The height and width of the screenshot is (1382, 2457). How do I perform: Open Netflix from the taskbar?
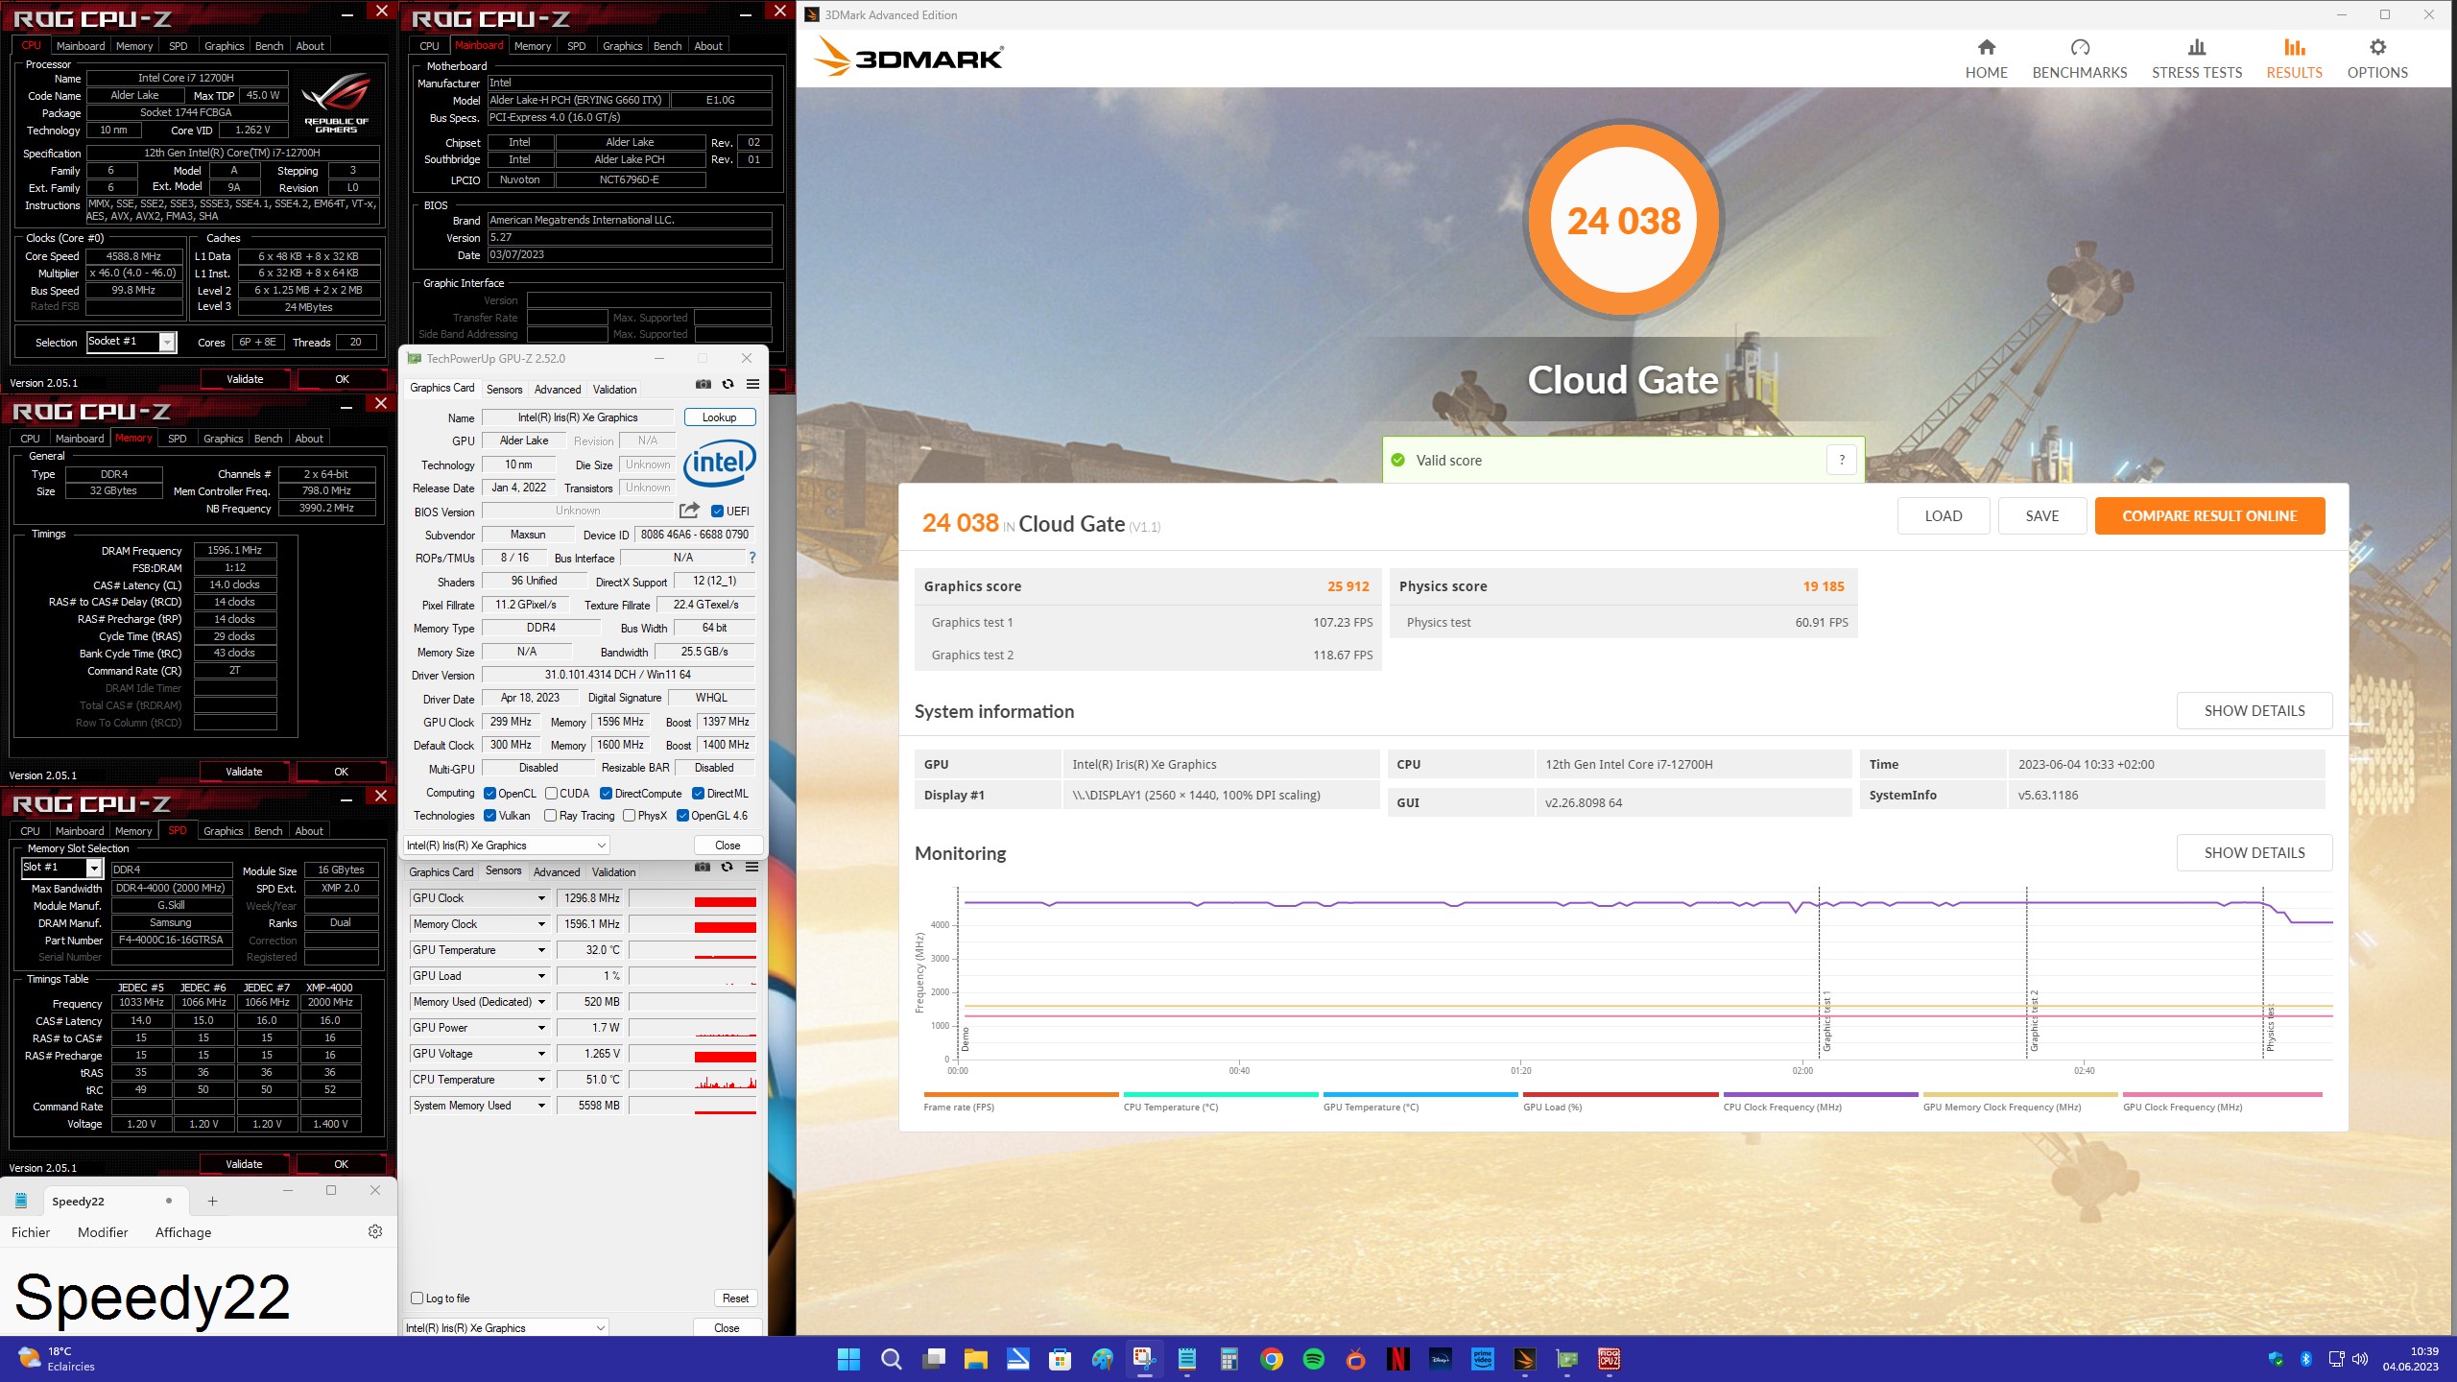click(1397, 1359)
